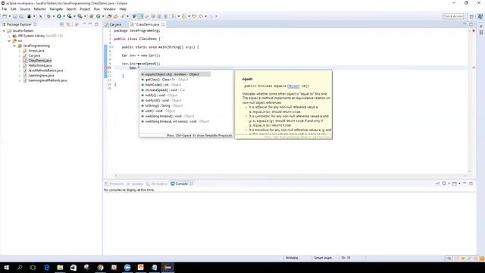Screen dimensions: 485x273
Task: Click the New Java Class toolbar icon
Action: coord(99,16)
